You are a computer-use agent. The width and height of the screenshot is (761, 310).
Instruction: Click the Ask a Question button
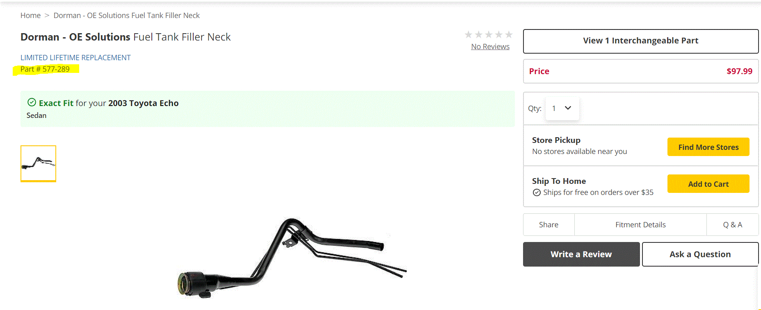pyautogui.click(x=700, y=254)
